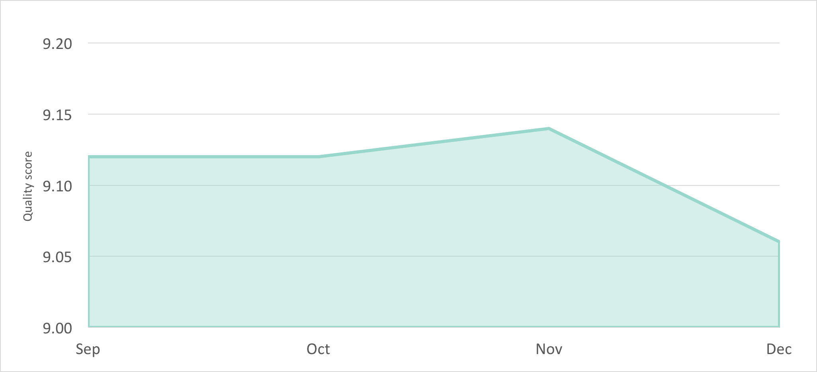
Task: Select the line segment between Sep and Oct
Action: tap(203, 157)
